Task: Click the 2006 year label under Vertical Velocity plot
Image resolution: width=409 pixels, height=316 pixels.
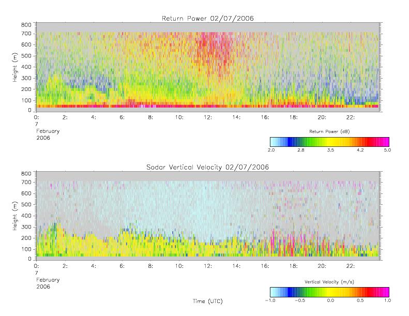Action: pyautogui.click(x=43, y=287)
